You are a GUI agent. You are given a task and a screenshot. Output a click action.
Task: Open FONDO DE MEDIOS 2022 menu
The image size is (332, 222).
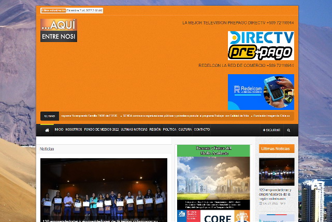pos(102,130)
